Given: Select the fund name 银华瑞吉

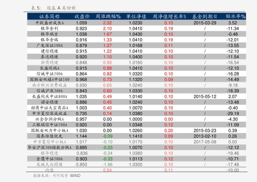Looking at the screenshot, I should click(x=49, y=34).
